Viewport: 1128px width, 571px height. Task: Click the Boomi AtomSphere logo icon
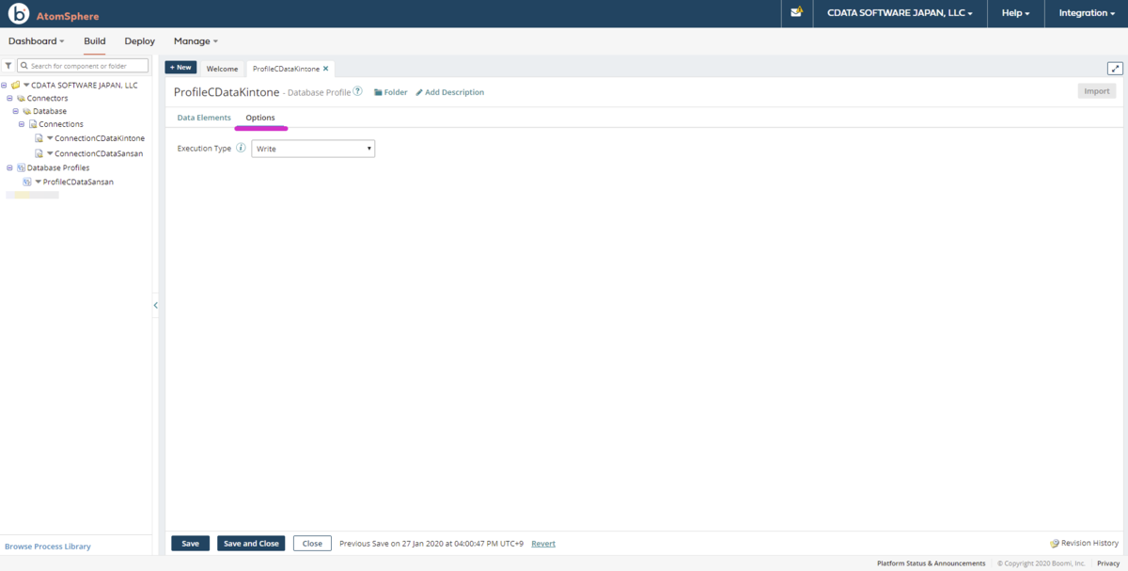click(19, 14)
